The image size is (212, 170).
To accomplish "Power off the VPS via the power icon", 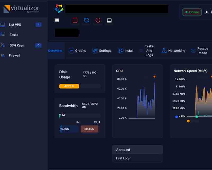I will [98, 20].
